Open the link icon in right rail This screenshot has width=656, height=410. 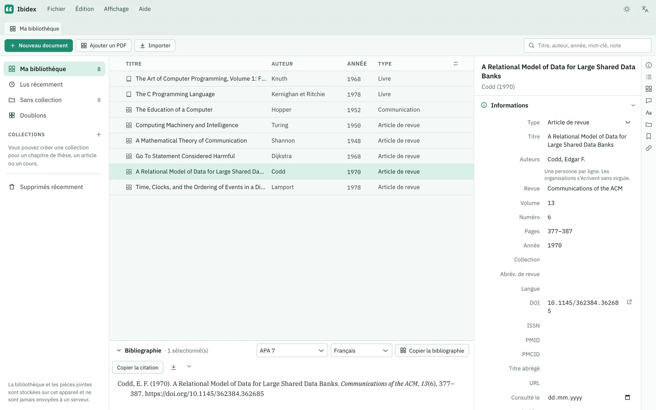click(x=649, y=148)
